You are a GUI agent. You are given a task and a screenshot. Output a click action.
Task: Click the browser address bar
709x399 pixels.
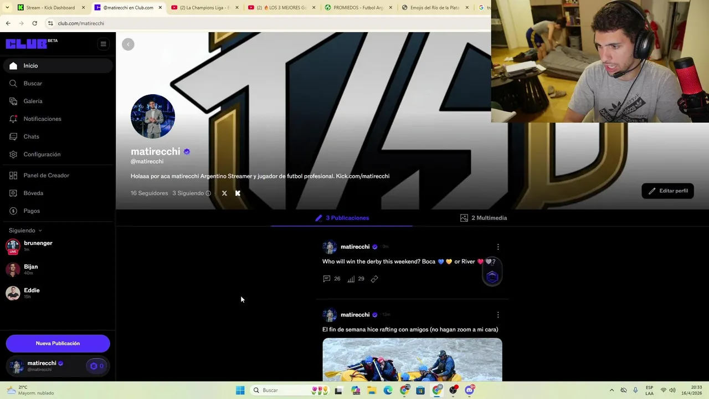point(266,23)
